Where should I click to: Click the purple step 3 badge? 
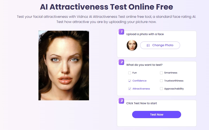[x=122, y=101]
